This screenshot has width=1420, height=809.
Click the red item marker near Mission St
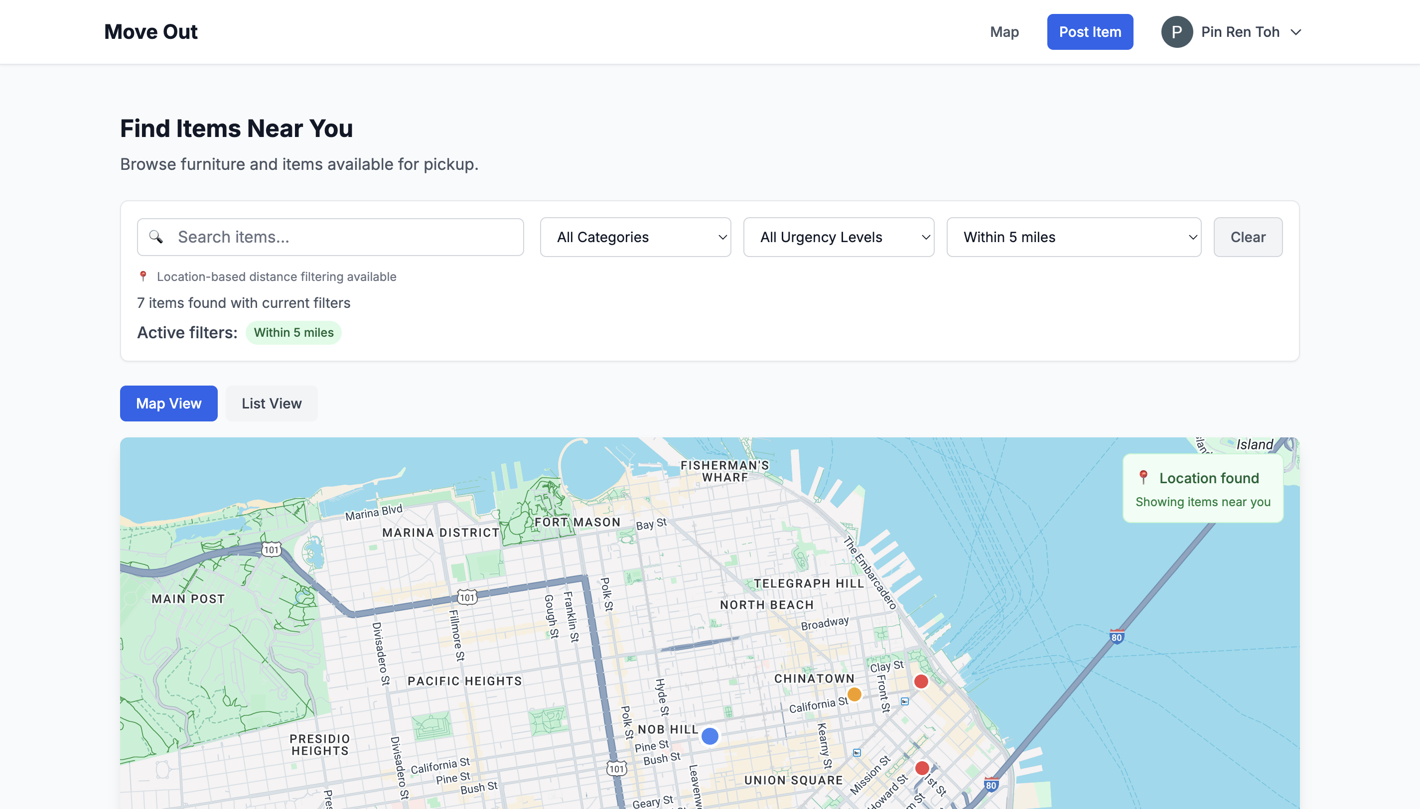coord(922,768)
